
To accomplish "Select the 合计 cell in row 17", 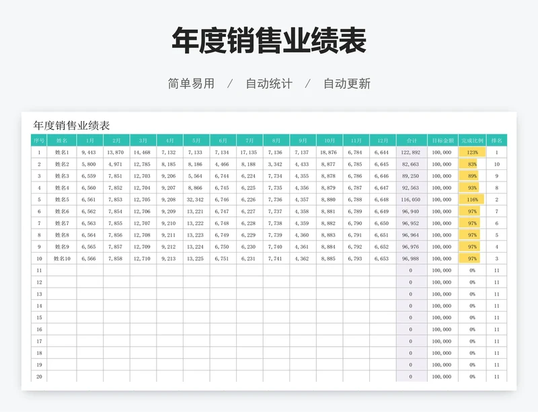I will (410, 341).
